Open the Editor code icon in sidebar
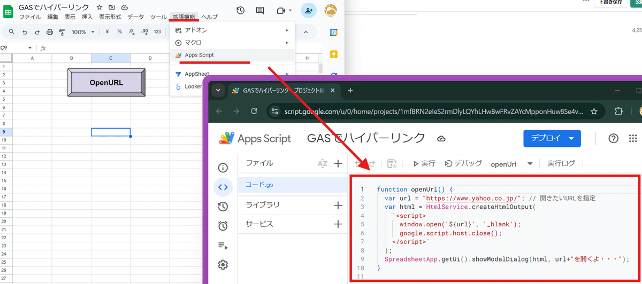 (x=223, y=187)
